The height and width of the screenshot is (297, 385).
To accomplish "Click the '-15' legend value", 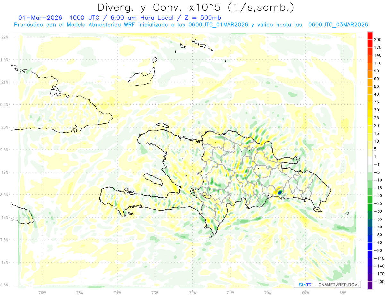I will [x=378, y=188].
